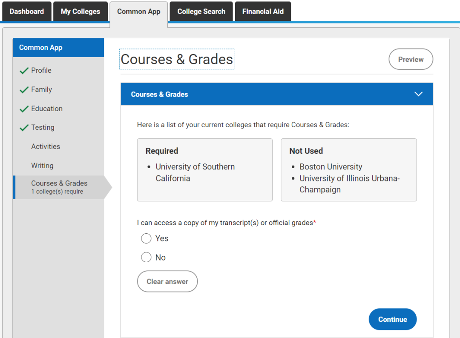Open Writing in the sidebar
This screenshot has width=460, height=338.
point(42,166)
